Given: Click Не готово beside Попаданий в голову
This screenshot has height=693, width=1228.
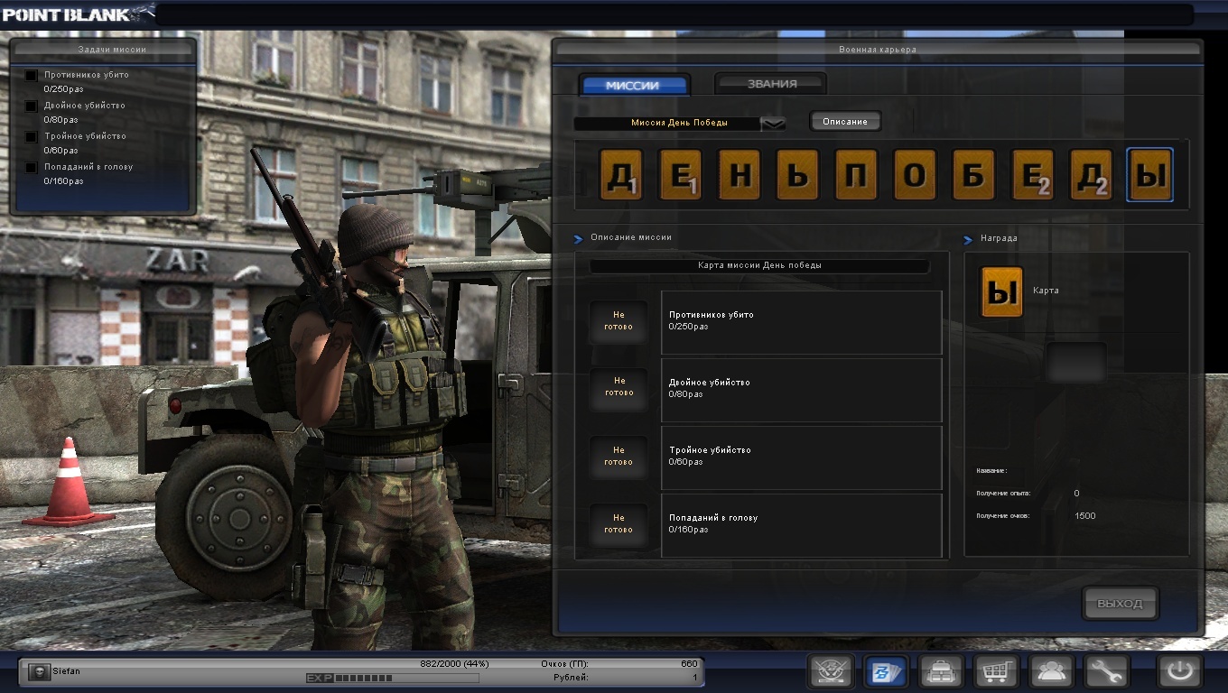Looking at the screenshot, I should click(619, 523).
